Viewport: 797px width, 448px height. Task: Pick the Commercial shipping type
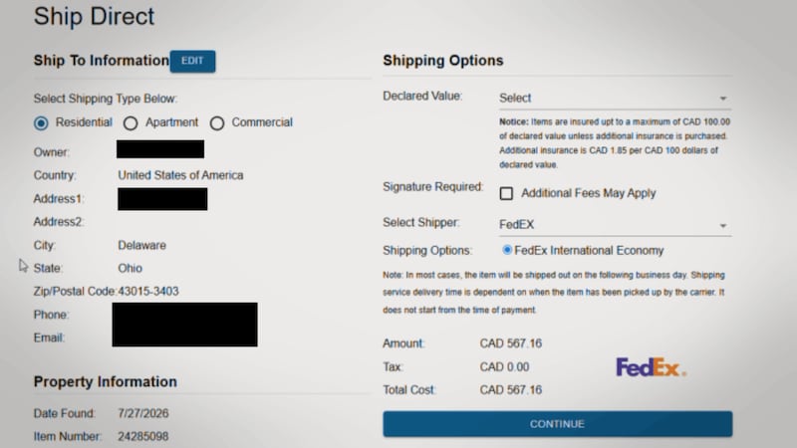pos(217,122)
